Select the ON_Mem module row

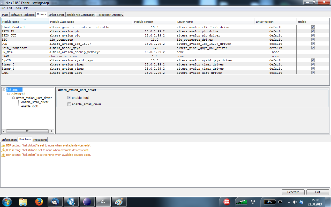pos(165,52)
